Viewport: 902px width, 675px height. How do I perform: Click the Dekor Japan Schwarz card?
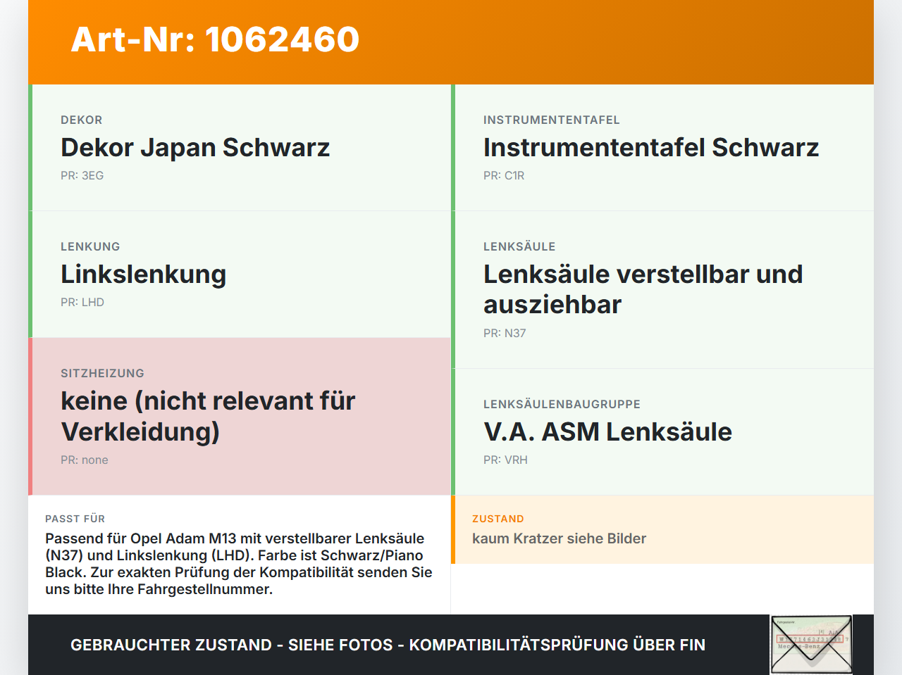[240, 148]
